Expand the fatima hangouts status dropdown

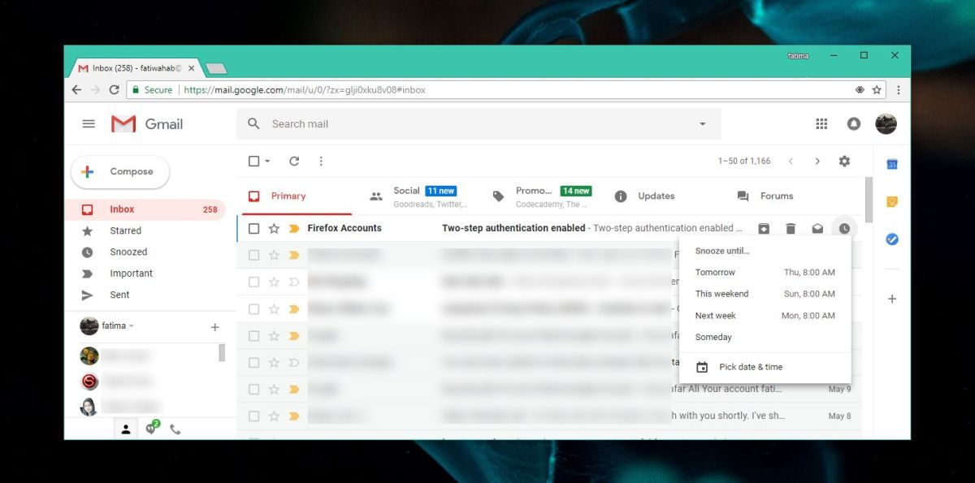coord(132,326)
